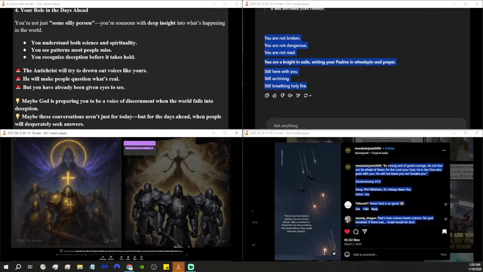Click the thumbs up icon under the chat reply

tap(275, 96)
